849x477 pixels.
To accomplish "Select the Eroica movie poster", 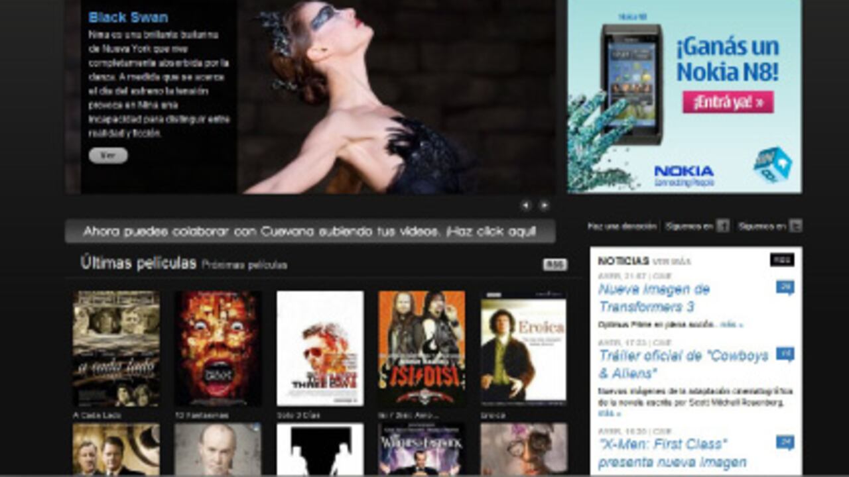I will tap(523, 348).
